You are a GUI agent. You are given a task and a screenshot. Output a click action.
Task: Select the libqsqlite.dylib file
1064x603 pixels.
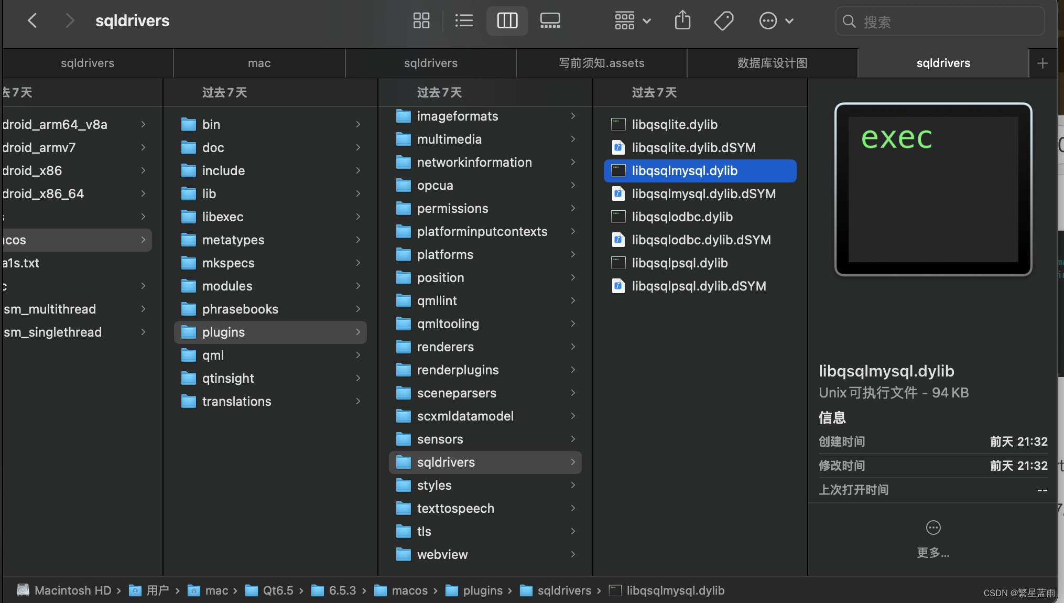pyautogui.click(x=675, y=124)
